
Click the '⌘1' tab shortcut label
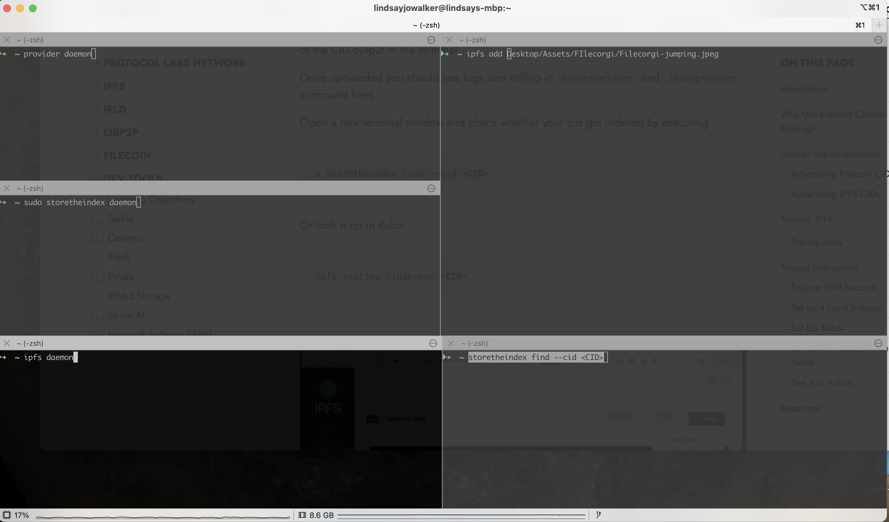pyautogui.click(x=860, y=25)
